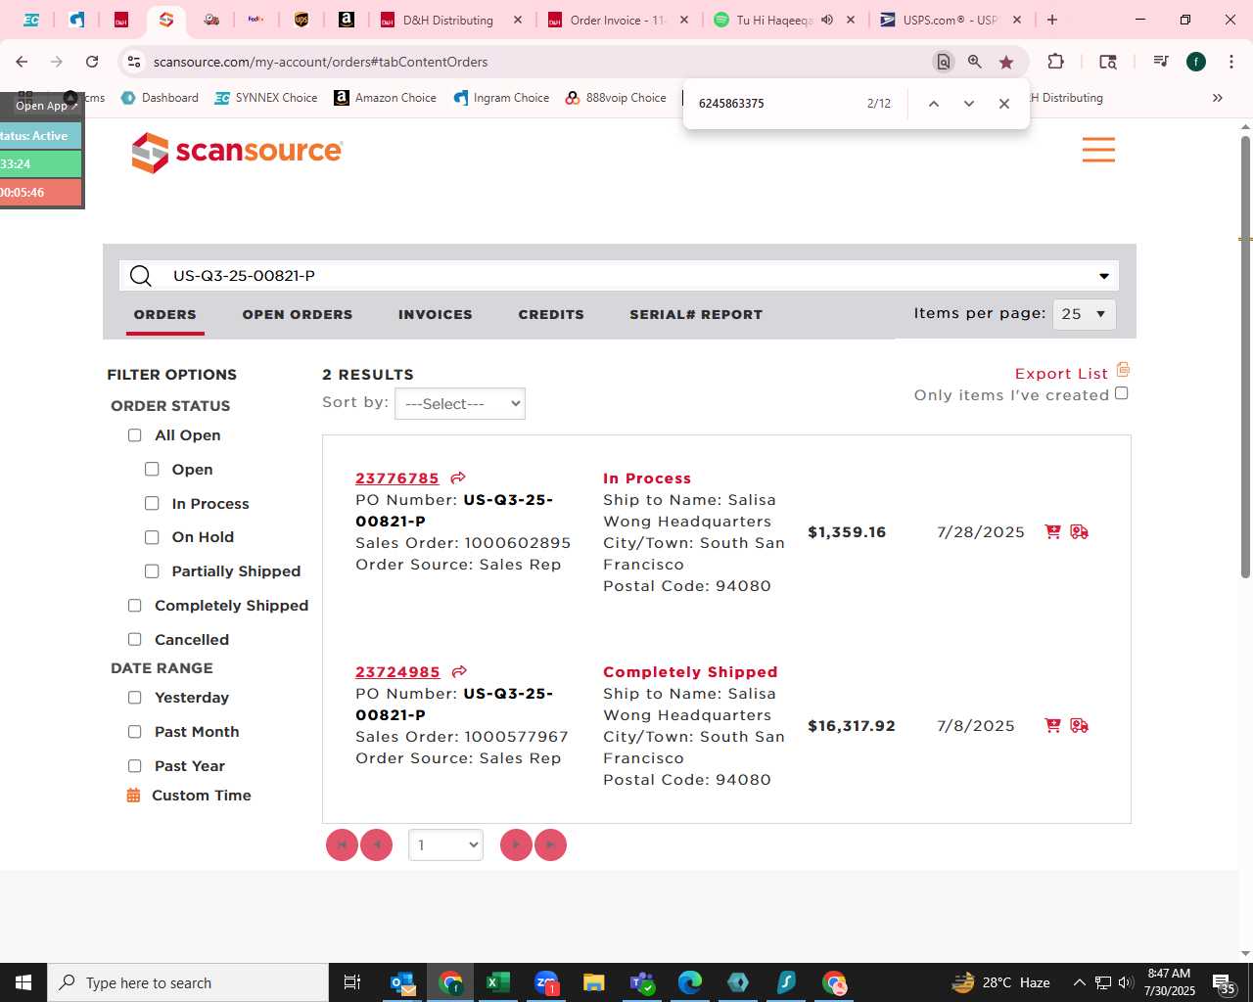Check the Yesterday date range filter
This screenshot has height=1002, width=1253.
[x=135, y=698]
